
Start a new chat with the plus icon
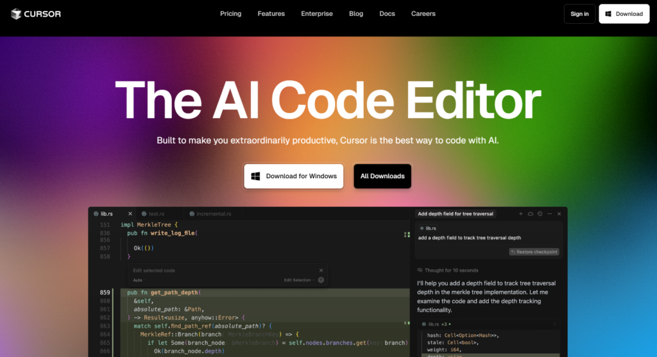click(521, 214)
